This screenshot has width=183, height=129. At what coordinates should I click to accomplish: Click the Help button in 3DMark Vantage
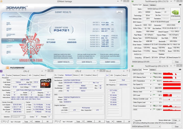(x=119, y=12)
